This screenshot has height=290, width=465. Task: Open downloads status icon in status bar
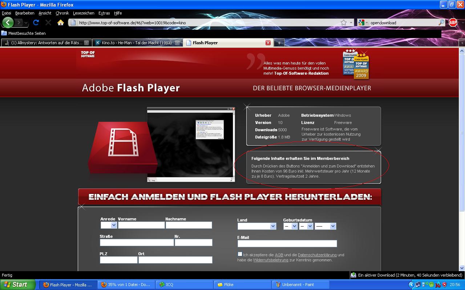[x=353, y=275]
